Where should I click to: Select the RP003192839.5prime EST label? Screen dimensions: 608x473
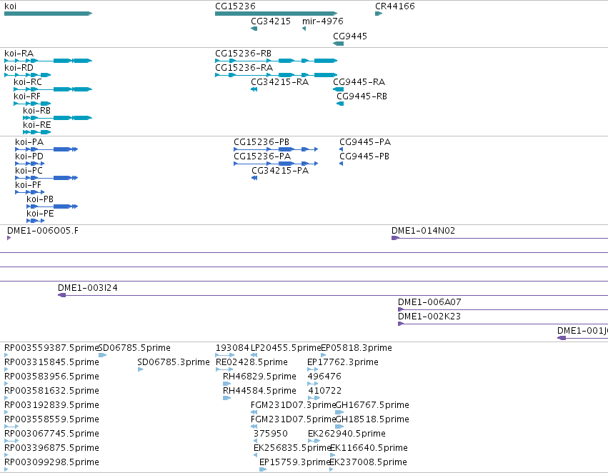click(x=51, y=406)
